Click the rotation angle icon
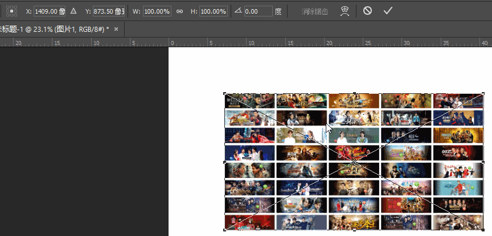Screen dimensions: 492x236 point(238,11)
